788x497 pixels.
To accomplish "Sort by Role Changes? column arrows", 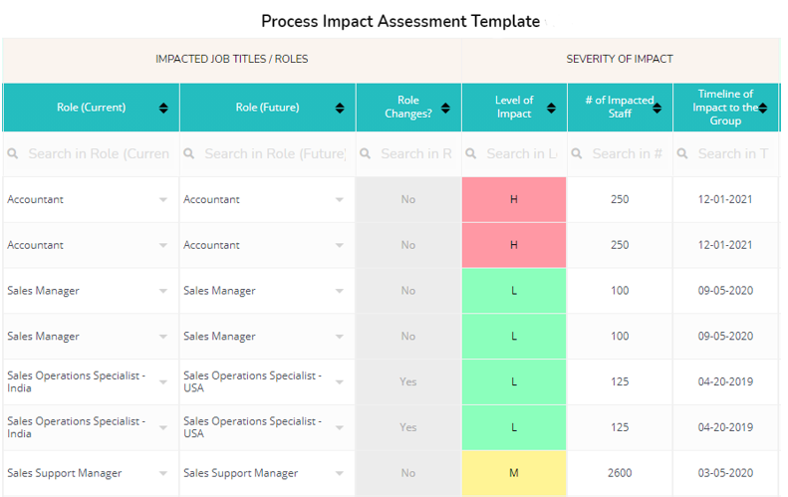I will coord(445,108).
